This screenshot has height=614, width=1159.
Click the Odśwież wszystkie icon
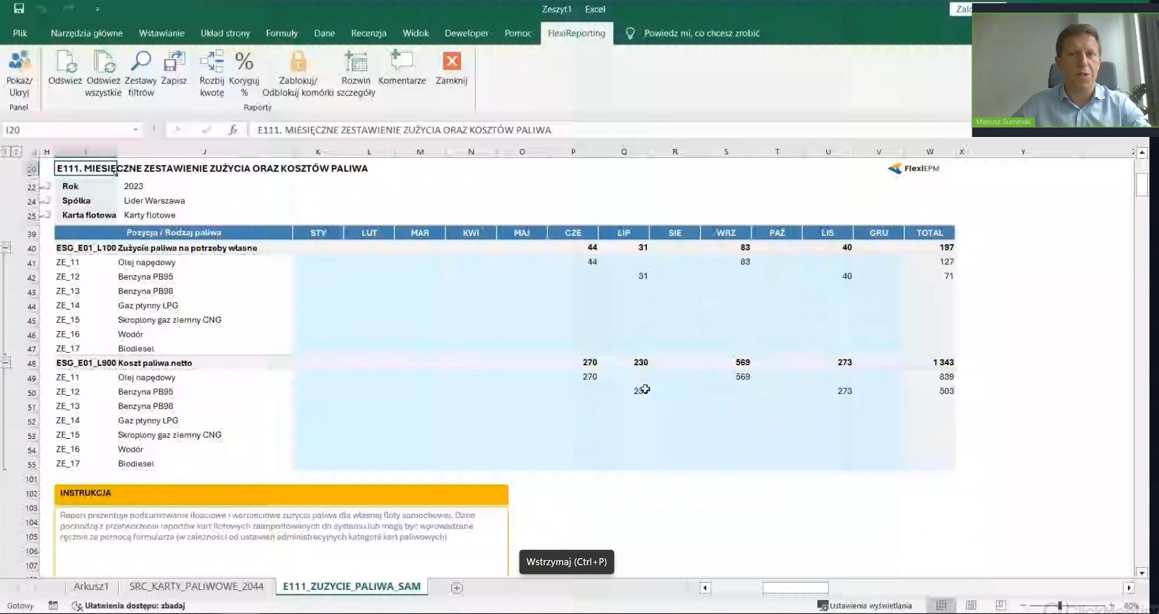[x=103, y=62]
